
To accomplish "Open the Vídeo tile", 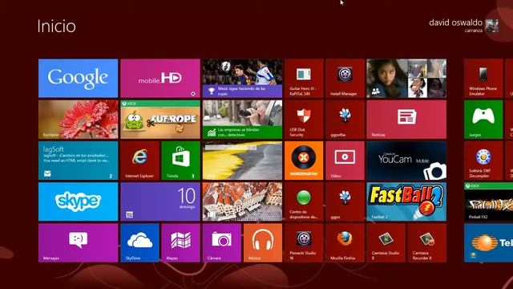I will click(x=345, y=161).
